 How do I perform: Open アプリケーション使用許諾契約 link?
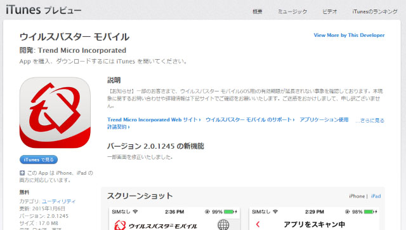pos(324,119)
